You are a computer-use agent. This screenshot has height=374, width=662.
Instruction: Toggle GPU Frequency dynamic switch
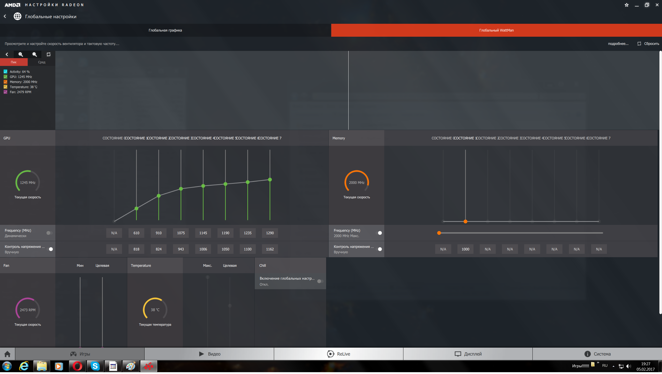click(x=49, y=233)
